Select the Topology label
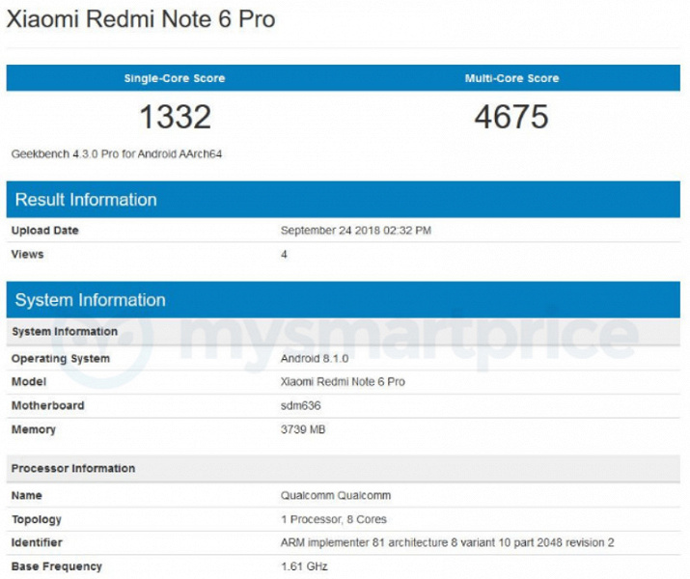This screenshot has height=579, width=690. click(x=36, y=519)
